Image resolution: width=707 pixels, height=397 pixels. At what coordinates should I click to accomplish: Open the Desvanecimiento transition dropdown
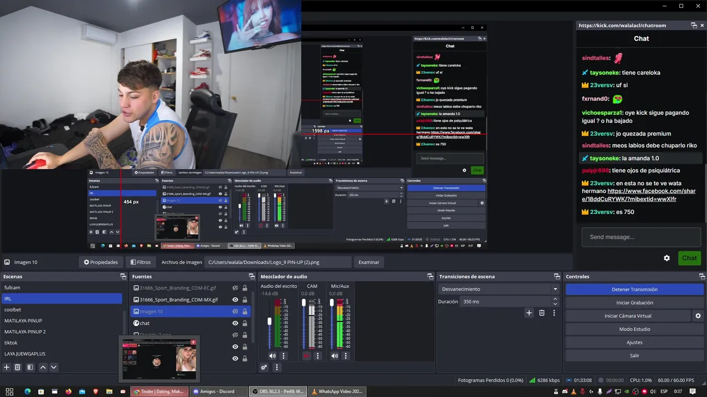coord(499,289)
